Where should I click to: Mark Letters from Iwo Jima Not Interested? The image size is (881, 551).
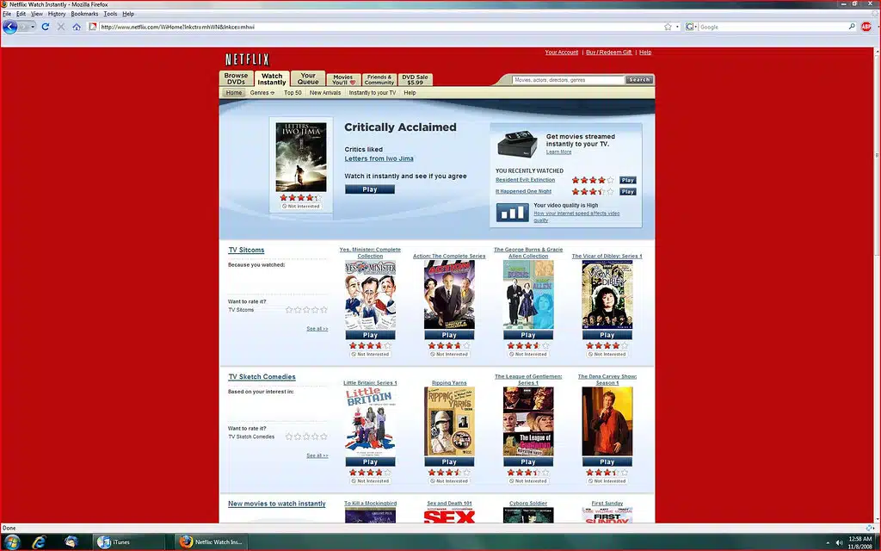(300, 207)
